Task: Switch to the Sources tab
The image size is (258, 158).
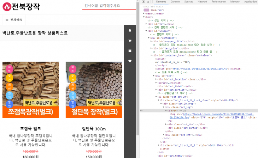Action: coord(189,2)
